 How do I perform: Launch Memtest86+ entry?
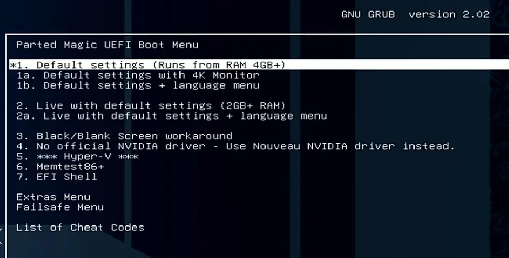(61, 166)
